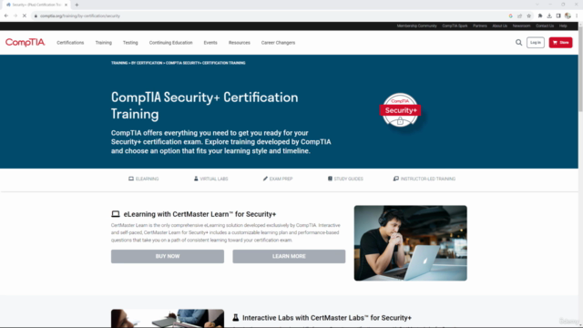Click the browser back arrow
Screen dimensions: 583x328
point(6,15)
